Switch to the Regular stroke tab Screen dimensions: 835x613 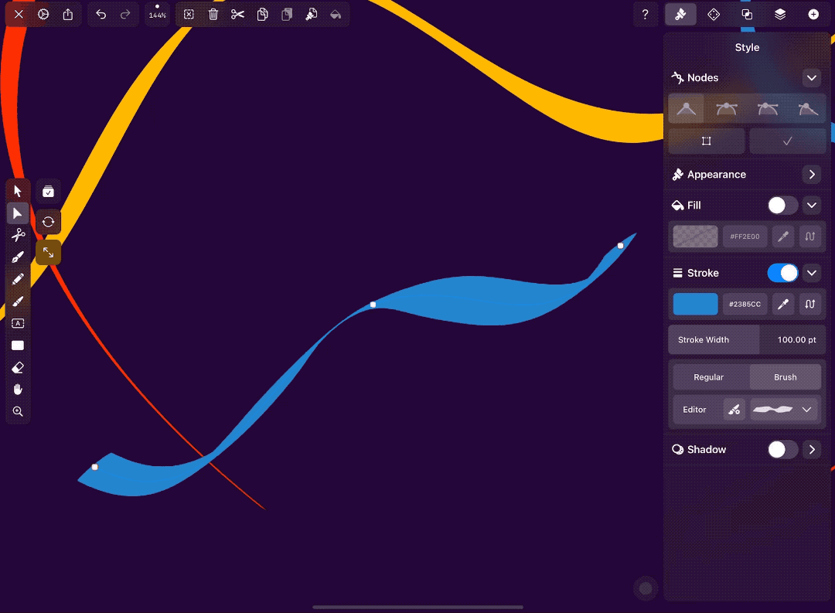pyautogui.click(x=708, y=376)
